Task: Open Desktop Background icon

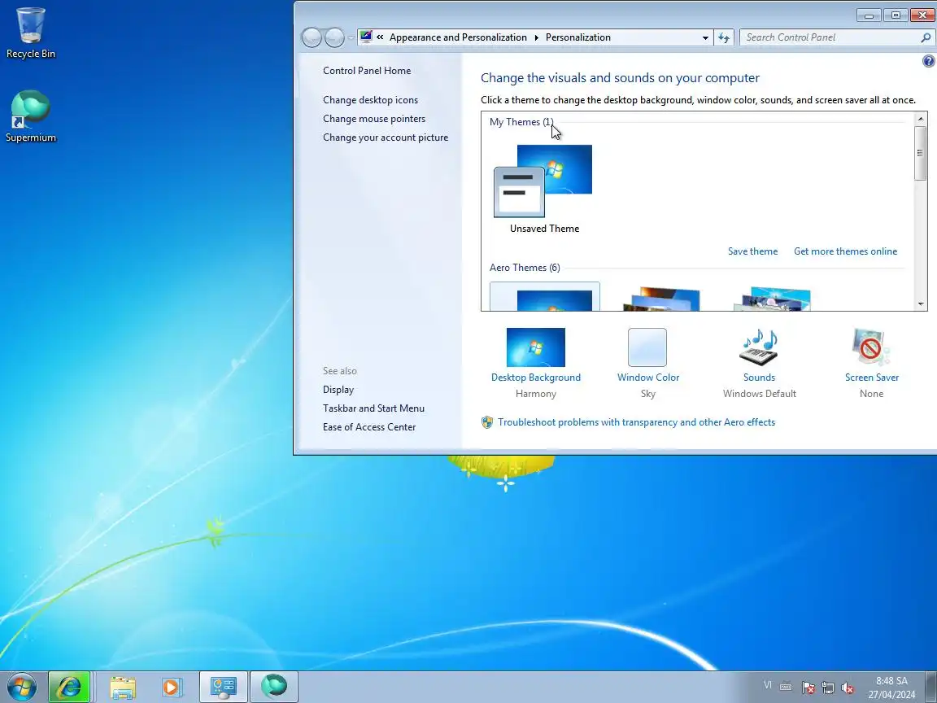Action: point(535,347)
